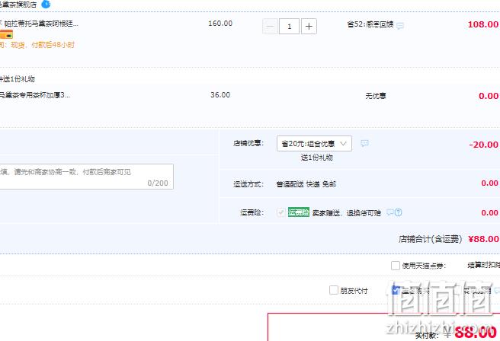Viewport: 500px width, 341px height.
Task: Click the 108.00 subtotal price
Action: point(482,24)
